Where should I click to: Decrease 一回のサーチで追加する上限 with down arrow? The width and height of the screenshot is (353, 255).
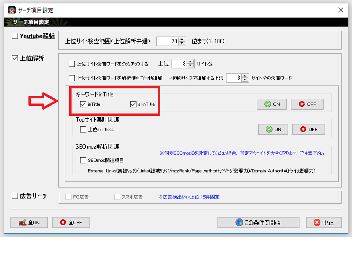pyautogui.click(x=245, y=80)
